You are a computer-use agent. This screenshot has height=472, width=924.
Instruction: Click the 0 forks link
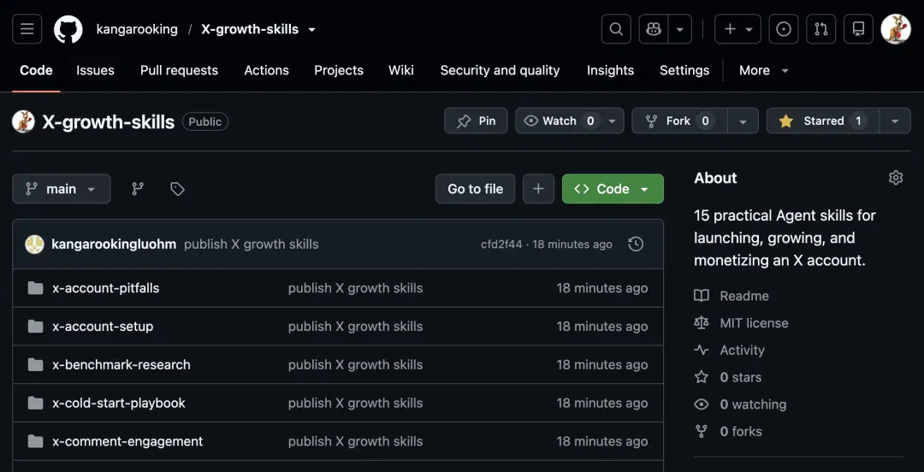(x=741, y=431)
